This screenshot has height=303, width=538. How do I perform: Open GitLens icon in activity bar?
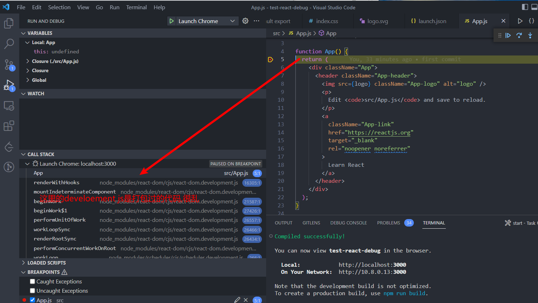(x=9, y=147)
